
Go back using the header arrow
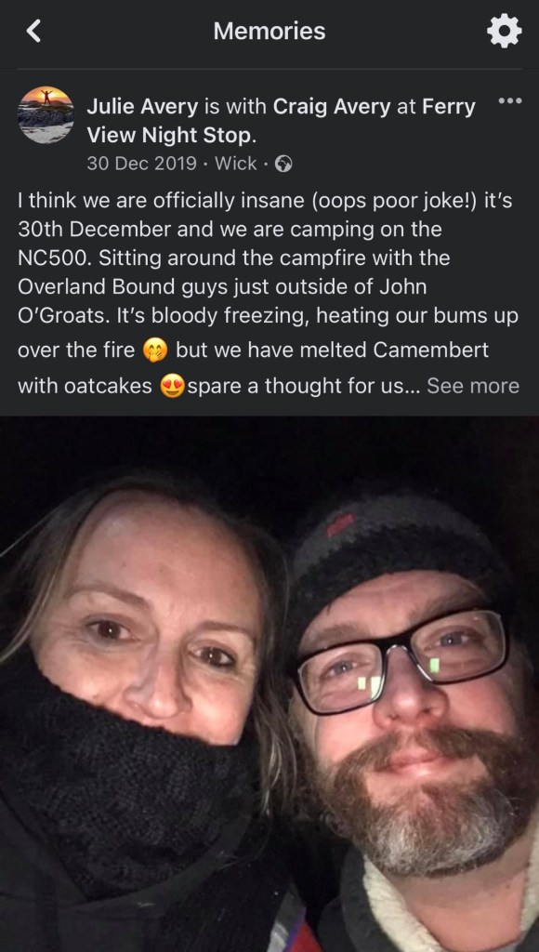click(x=34, y=31)
